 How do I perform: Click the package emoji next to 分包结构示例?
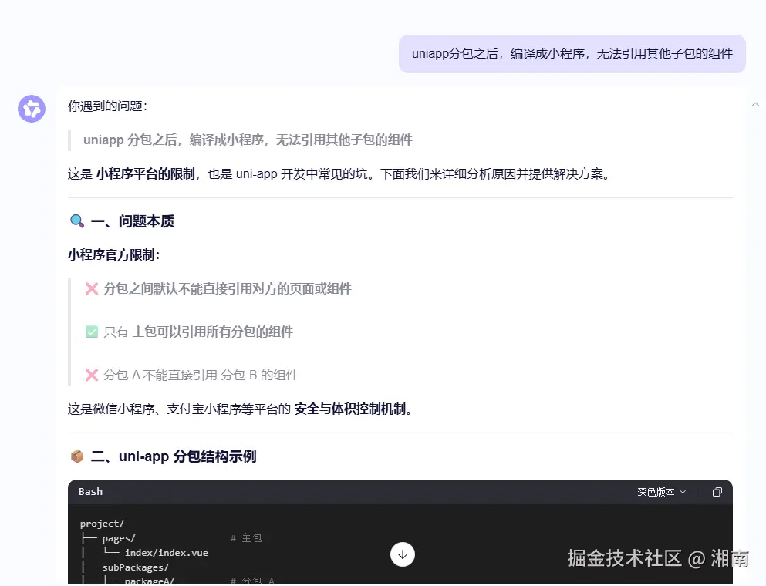tap(77, 456)
